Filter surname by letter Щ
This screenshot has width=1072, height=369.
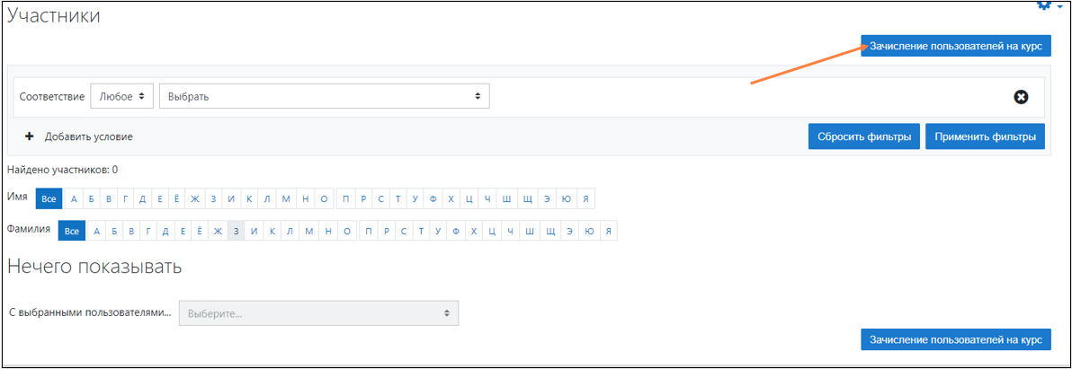(550, 232)
